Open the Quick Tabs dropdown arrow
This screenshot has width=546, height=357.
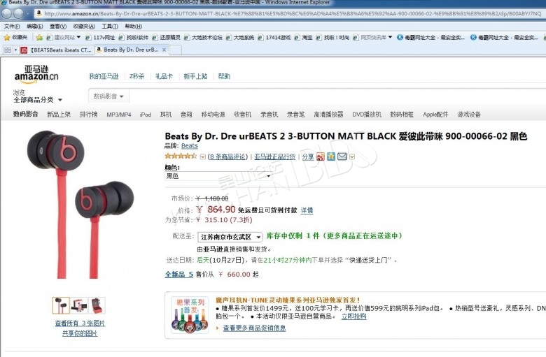(x=15, y=50)
